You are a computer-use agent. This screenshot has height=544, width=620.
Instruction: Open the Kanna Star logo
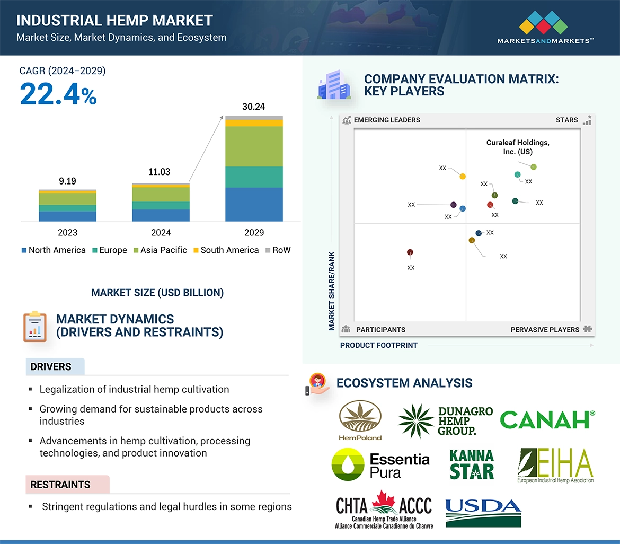(x=472, y=464)
